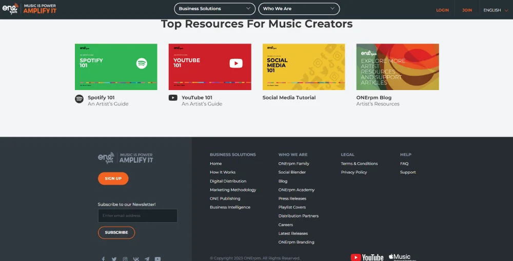
Task: Click the YouTube 101 title link
Action: 197,98
